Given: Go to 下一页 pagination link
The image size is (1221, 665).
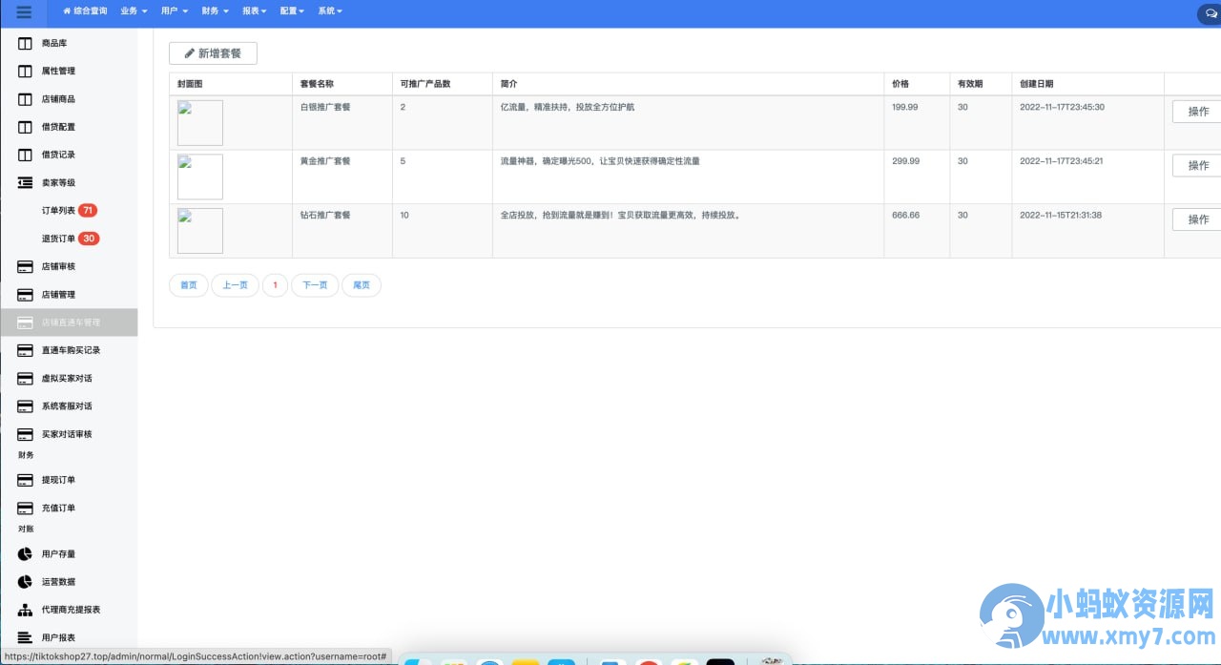Looking at the screenshot, I should pos(315,285).
